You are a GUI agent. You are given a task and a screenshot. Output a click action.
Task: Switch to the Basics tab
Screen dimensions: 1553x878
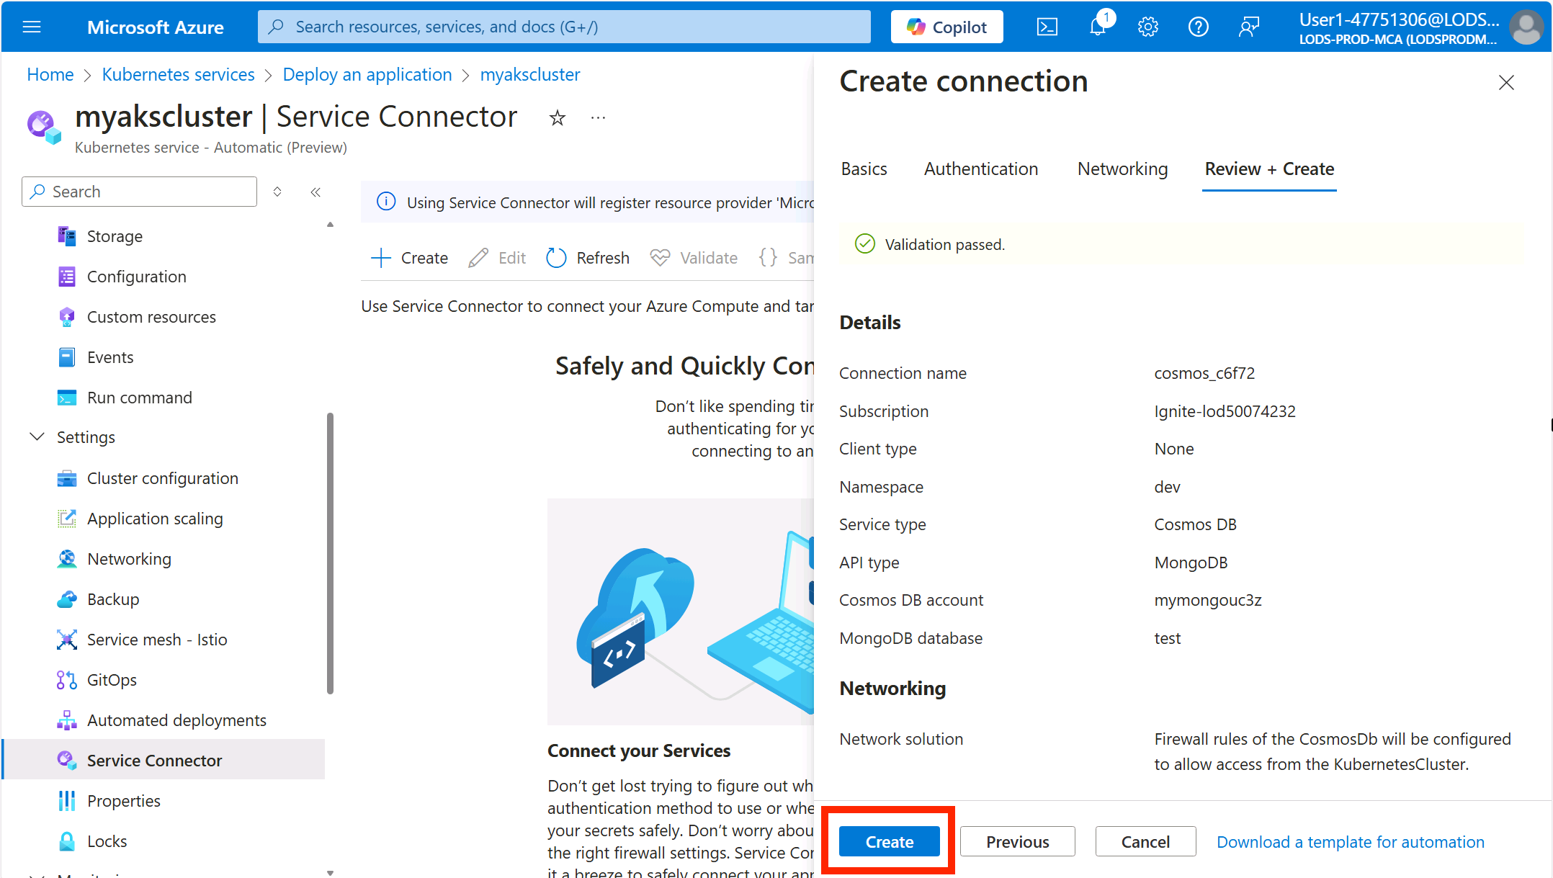click(864, 169)
